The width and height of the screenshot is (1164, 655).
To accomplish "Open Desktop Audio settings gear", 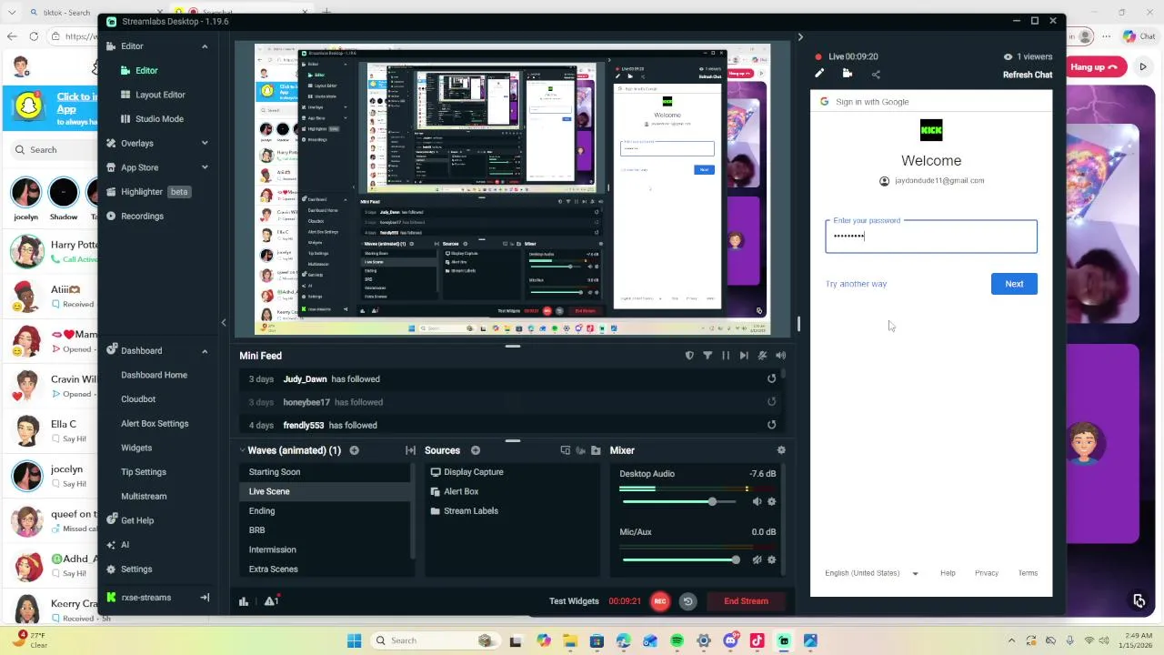I will (x=771, y=502).
